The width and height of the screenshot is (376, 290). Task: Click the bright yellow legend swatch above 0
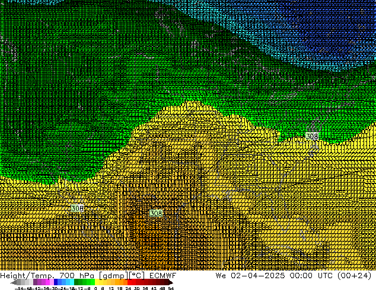[97, 282]
